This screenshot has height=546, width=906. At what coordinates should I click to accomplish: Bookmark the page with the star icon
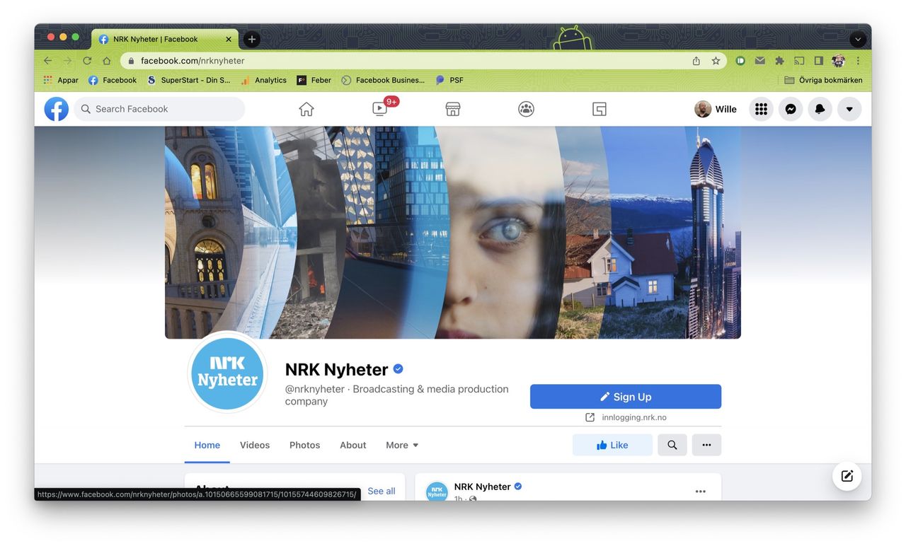(x=716, y=61)
